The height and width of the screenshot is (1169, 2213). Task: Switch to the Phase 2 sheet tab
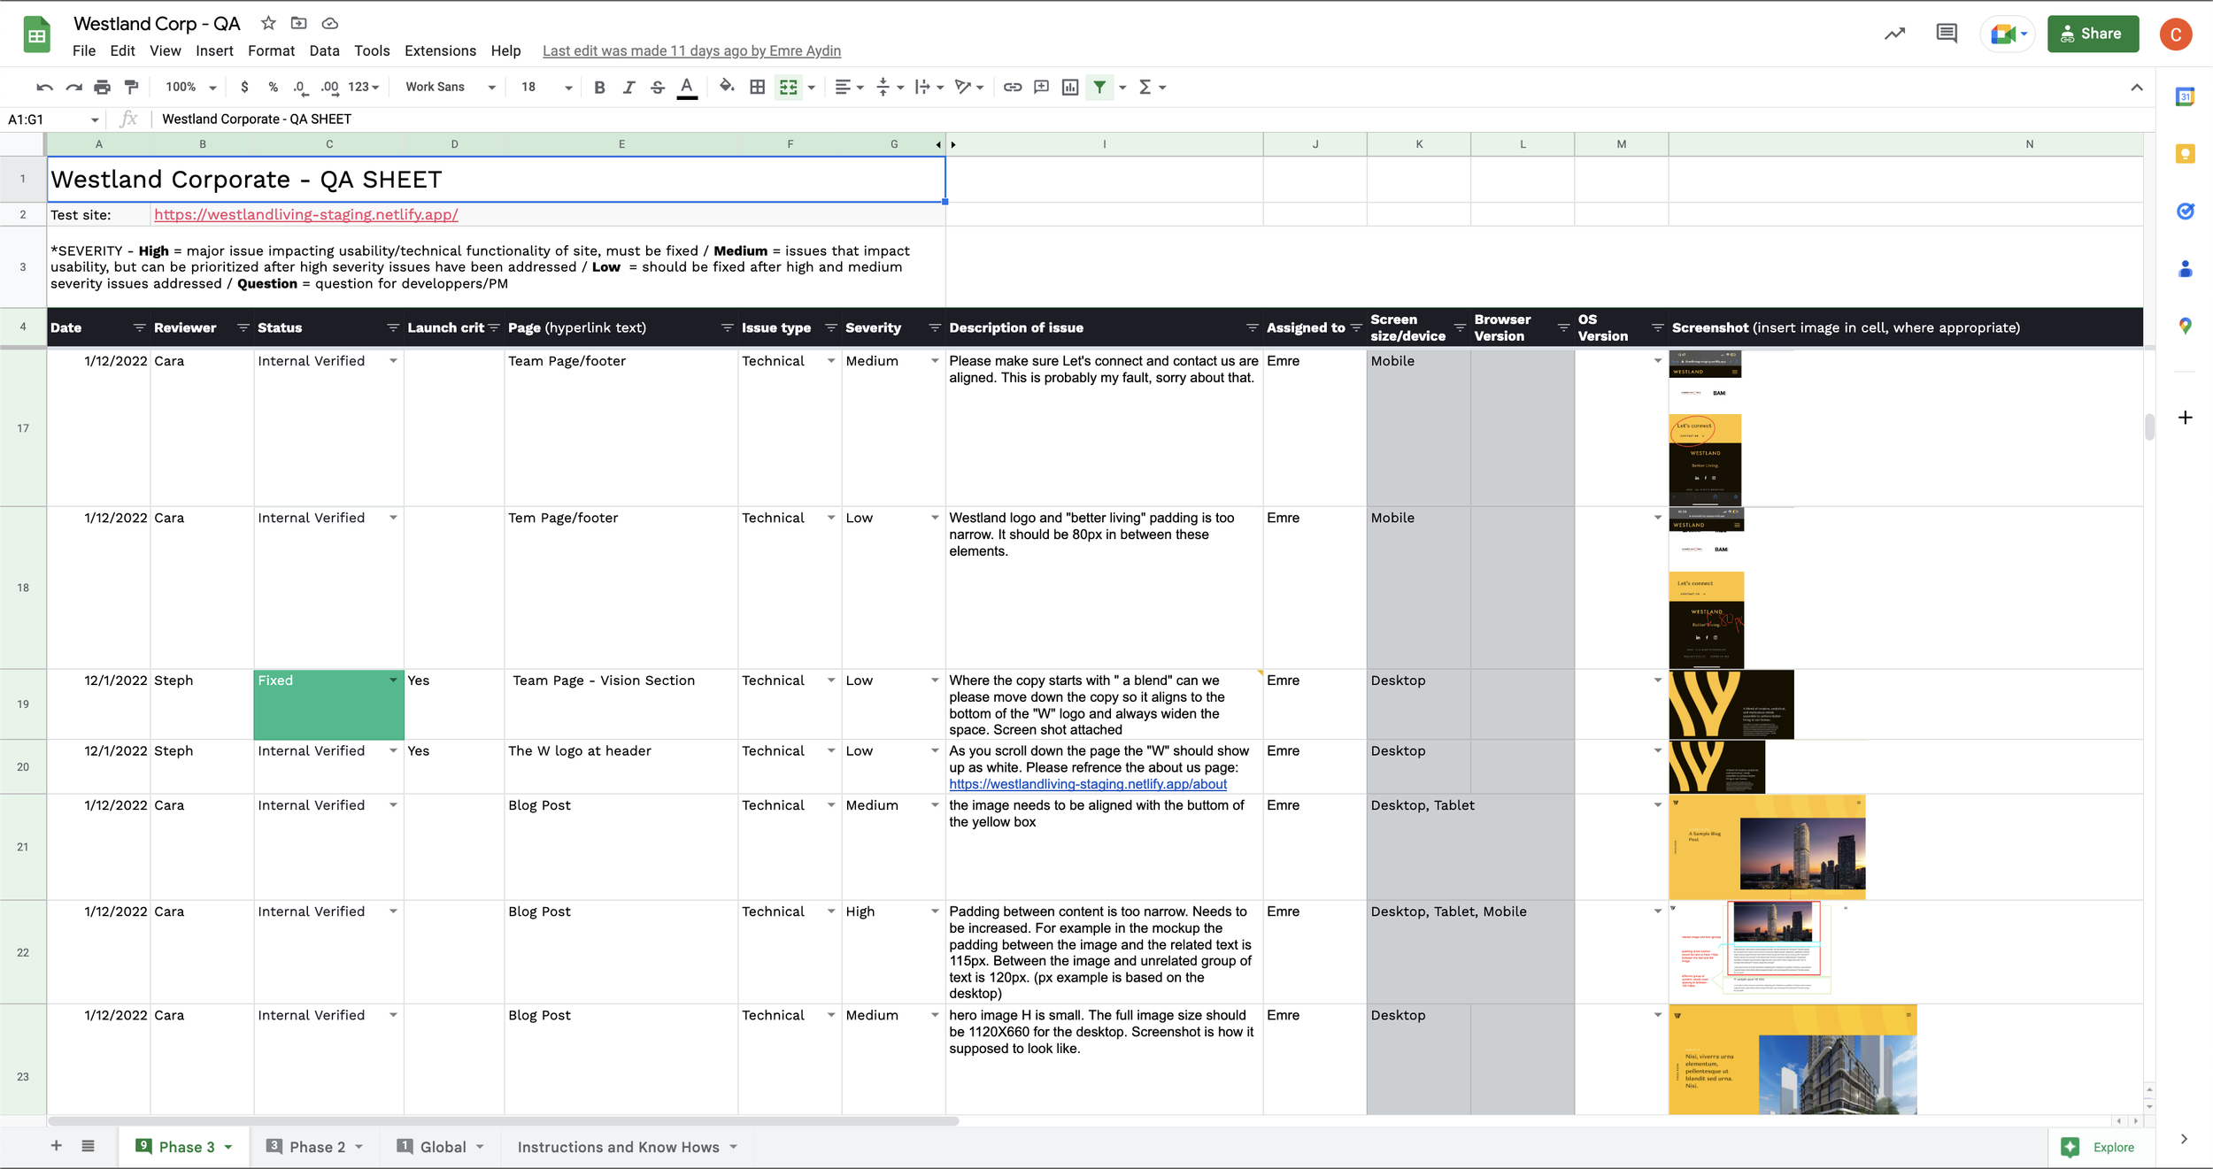[x=317, y=1147]
